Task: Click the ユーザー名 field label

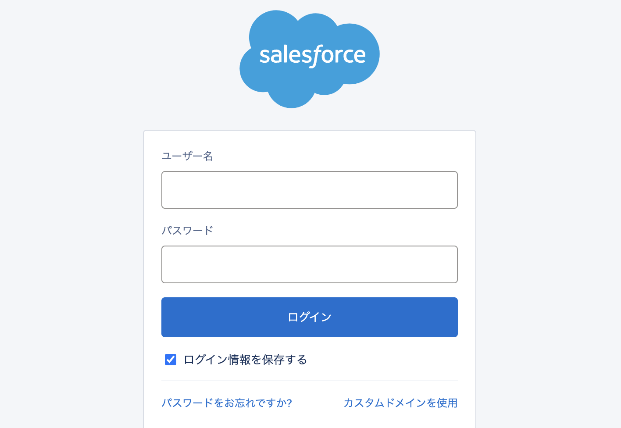Action: (187, 156)
